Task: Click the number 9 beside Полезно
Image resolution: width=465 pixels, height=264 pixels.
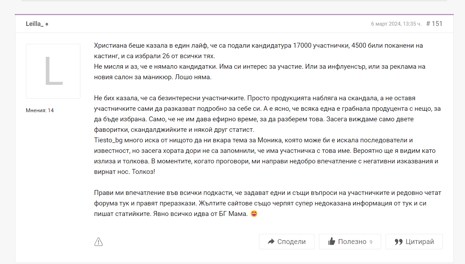Action: pos(371,242)
